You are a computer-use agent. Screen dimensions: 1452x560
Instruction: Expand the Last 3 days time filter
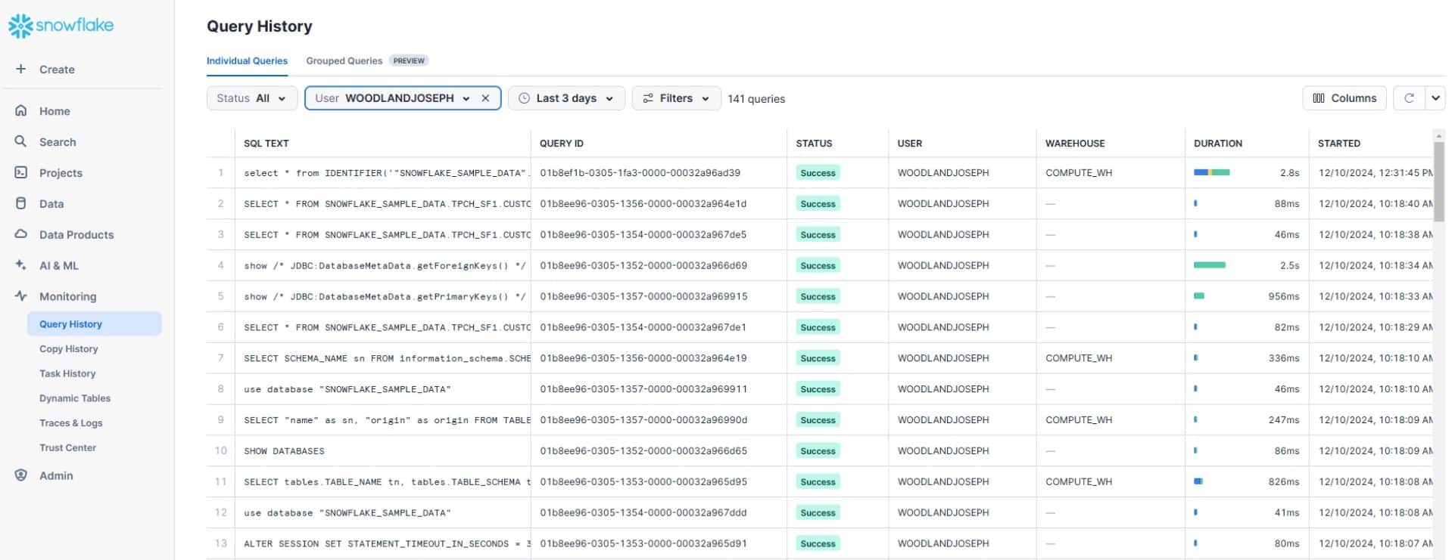566,98
